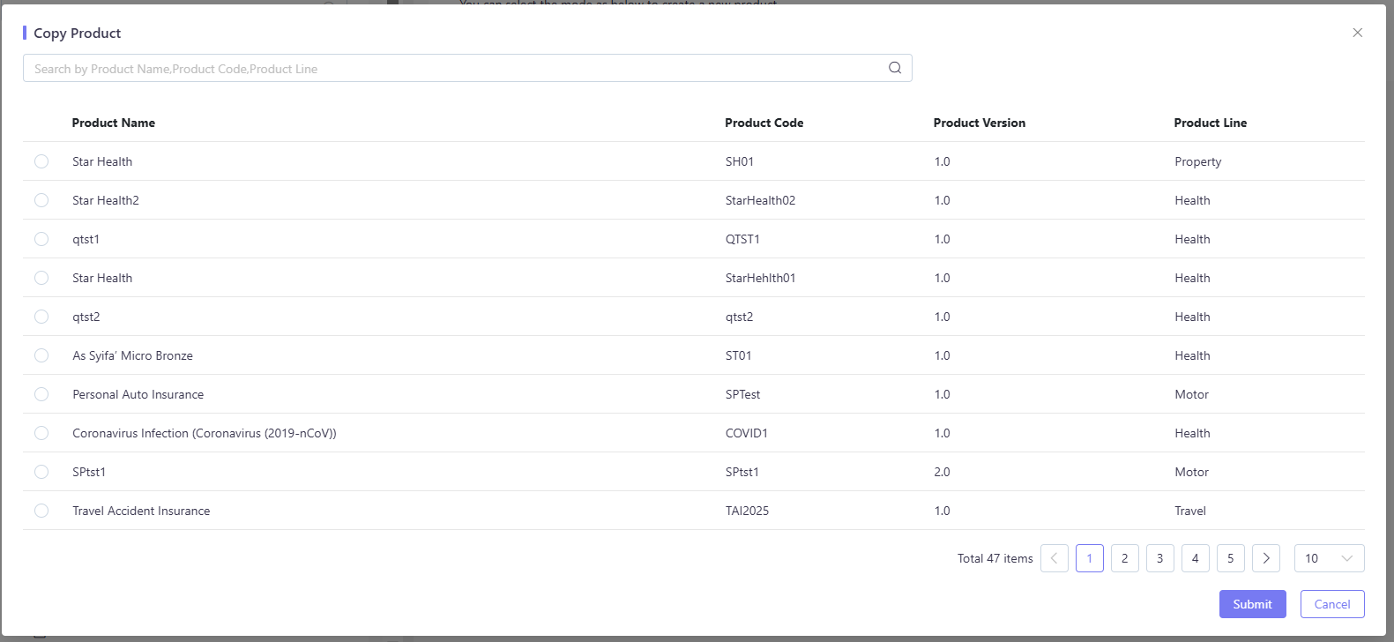Click the ST01 code cell

pos(739,355)
